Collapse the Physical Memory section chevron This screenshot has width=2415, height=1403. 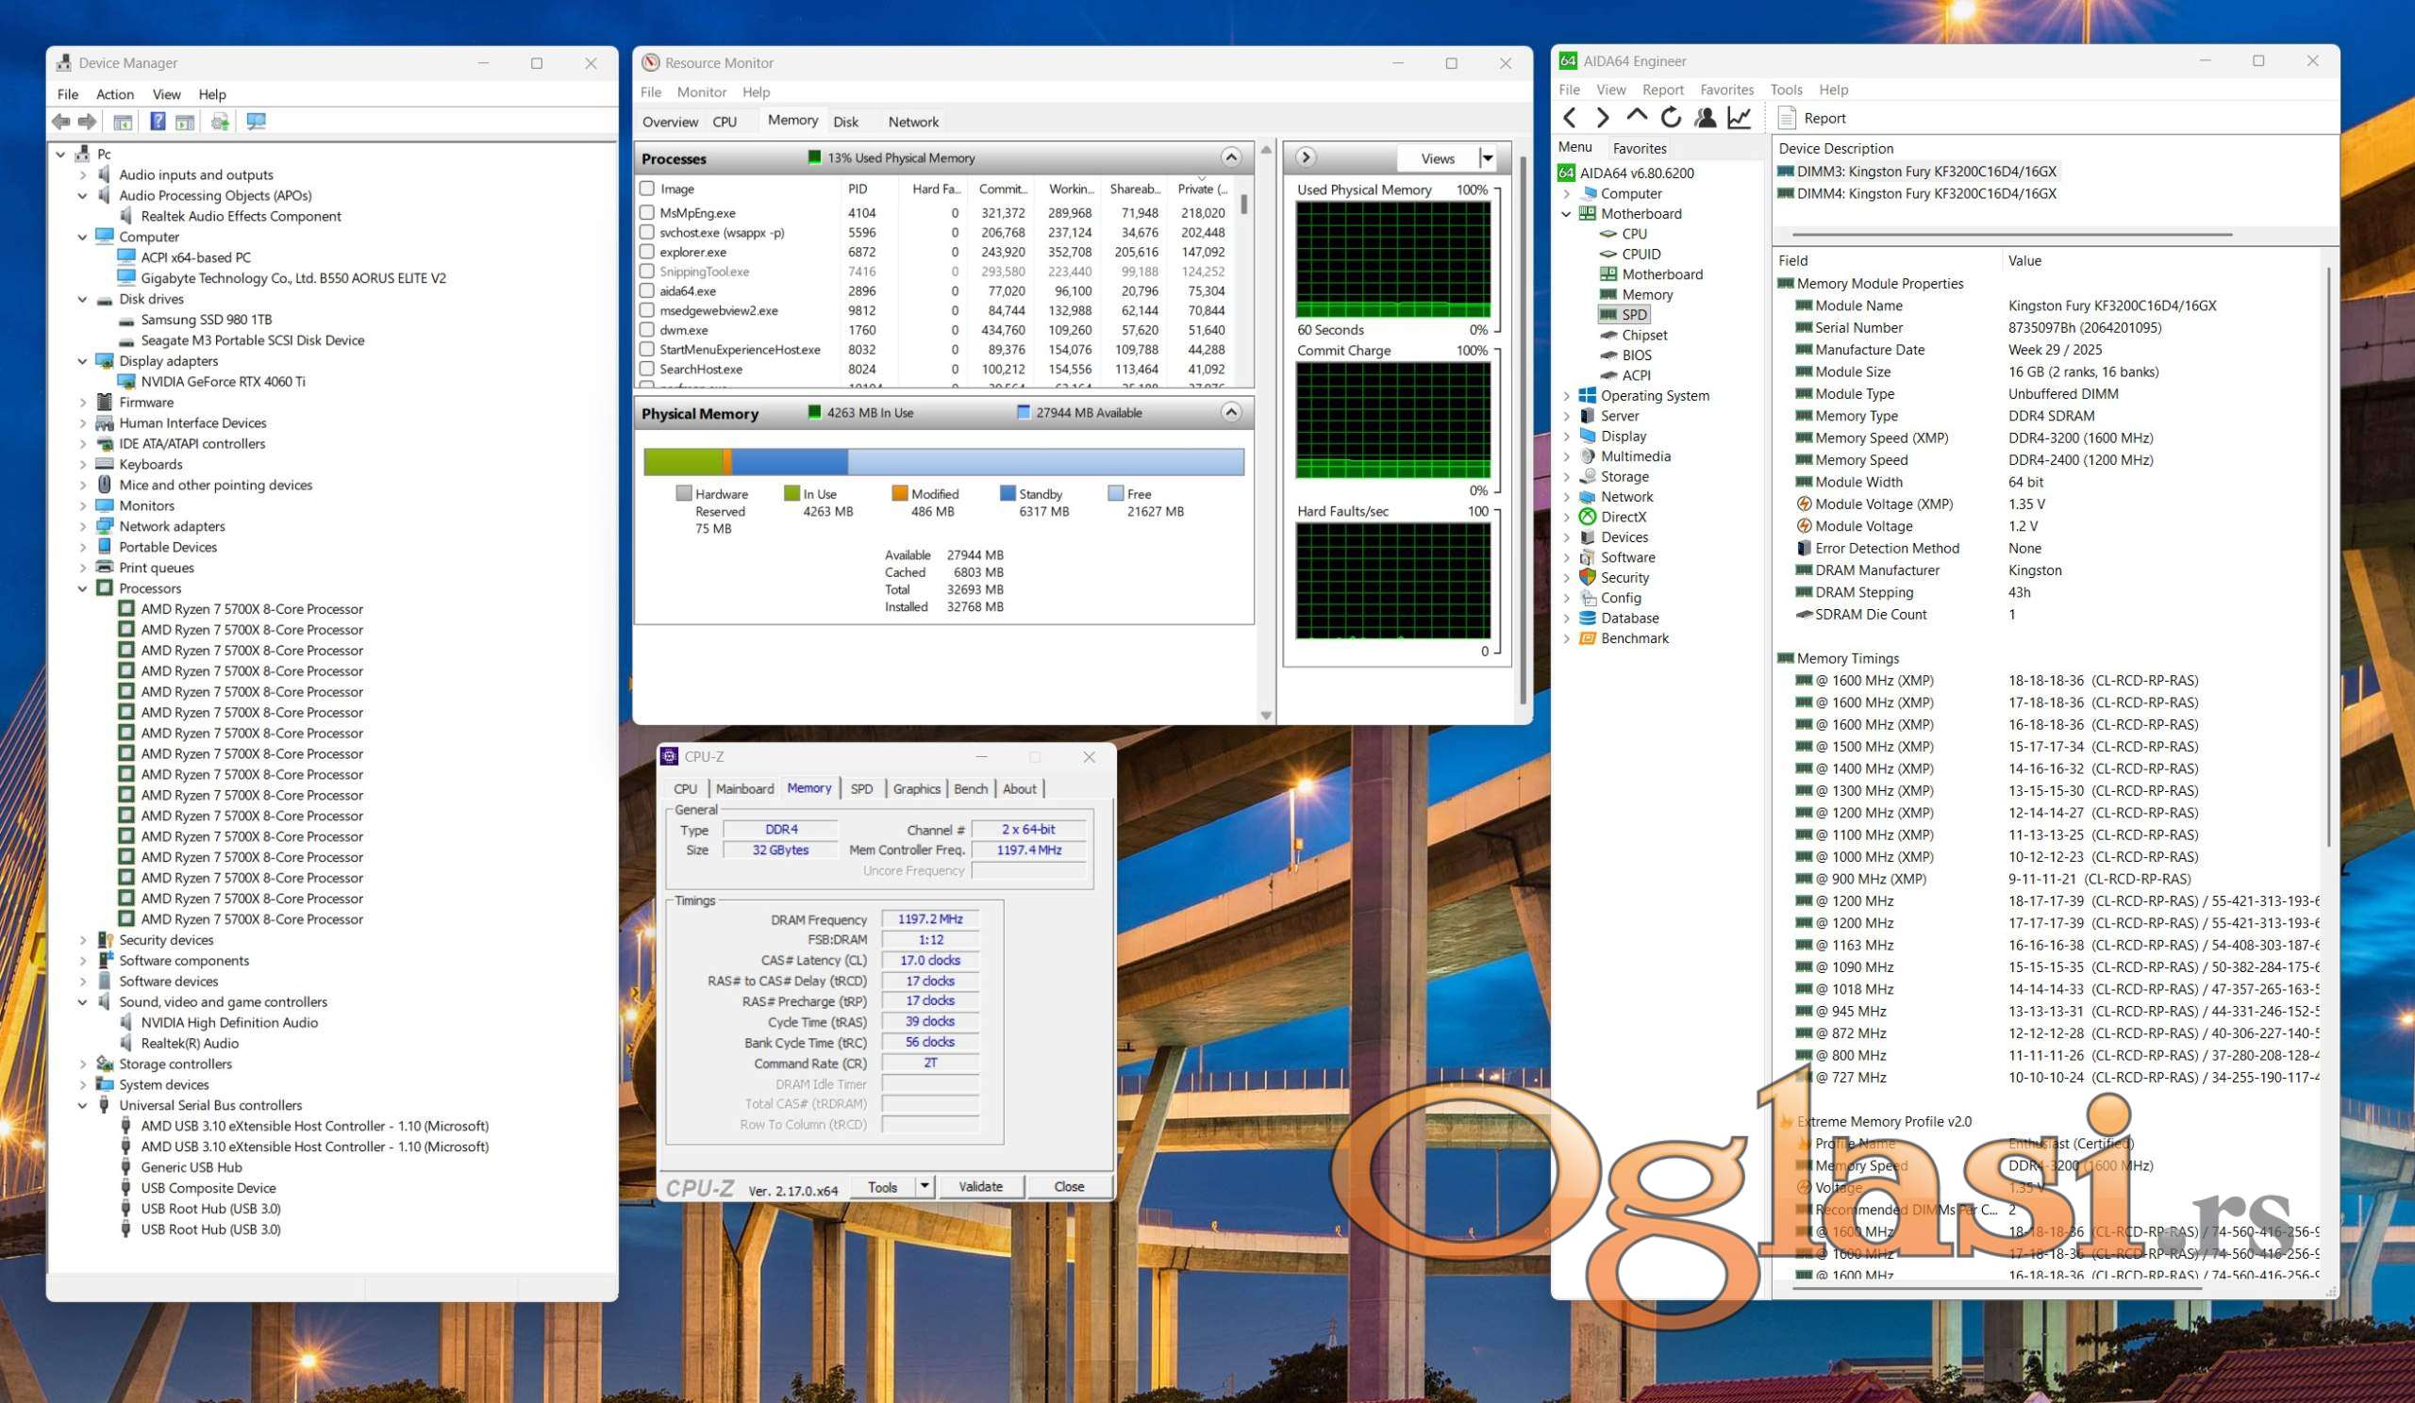pyautogui.click(x=1230, y=413)
